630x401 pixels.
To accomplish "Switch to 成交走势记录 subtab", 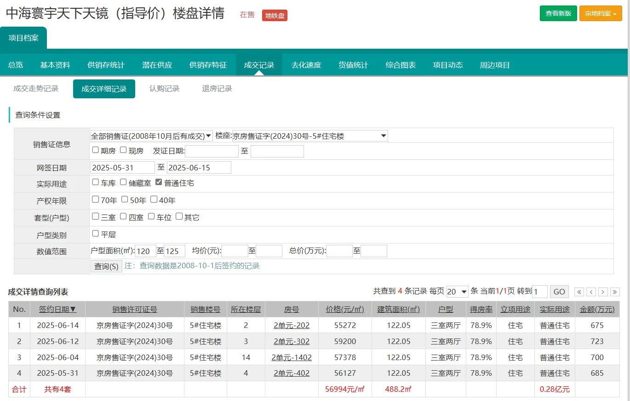I will tap(36, 89).
